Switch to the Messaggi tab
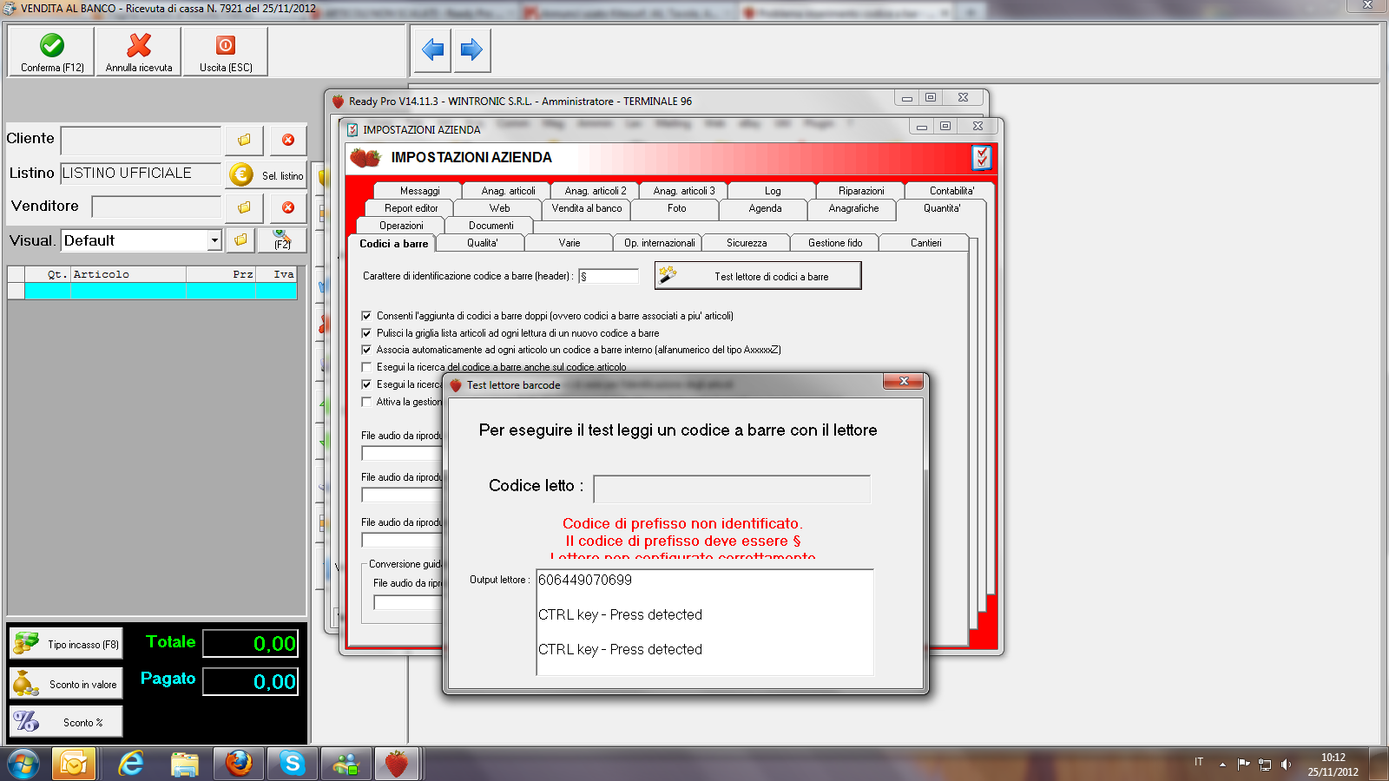 pos(420,191)
